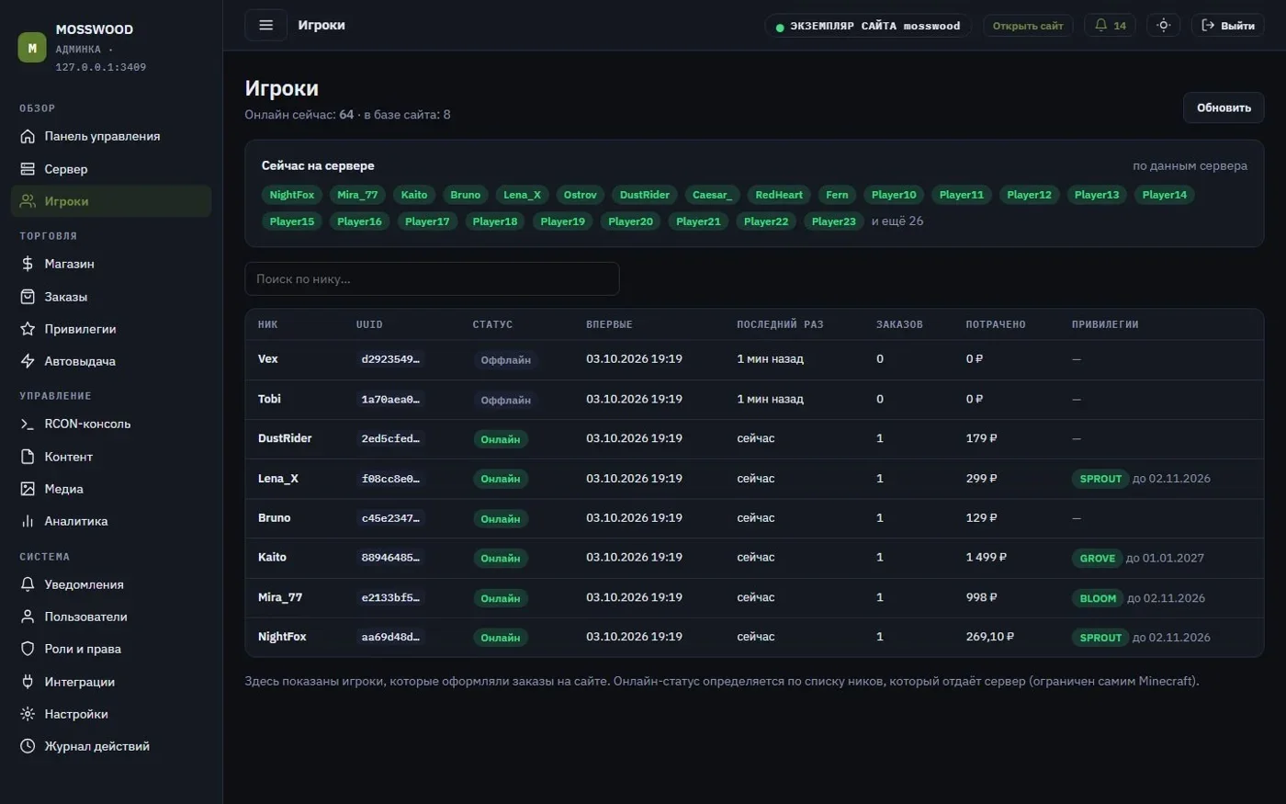
Task: Click the Открыть сайт button
Action: [x=1028, y=26]
